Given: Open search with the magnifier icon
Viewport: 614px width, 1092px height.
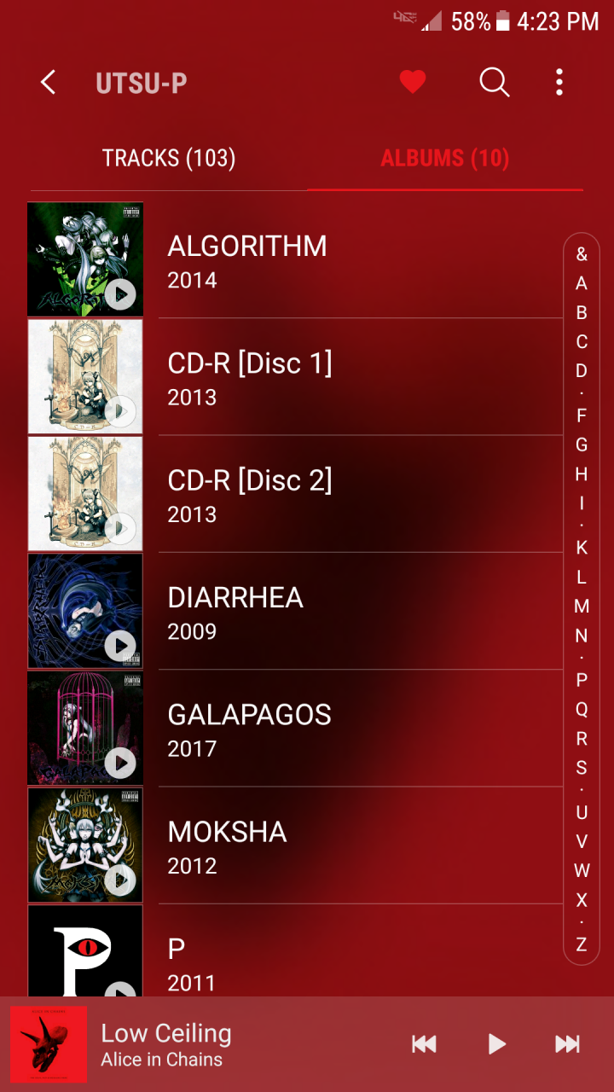Looking at the screenshot, I should coord(495,83).
